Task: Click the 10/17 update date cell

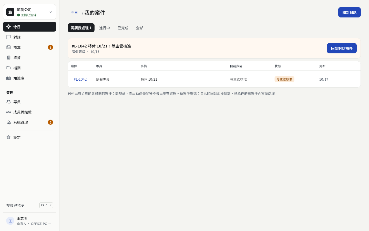Action: click(x=324, y=79)
